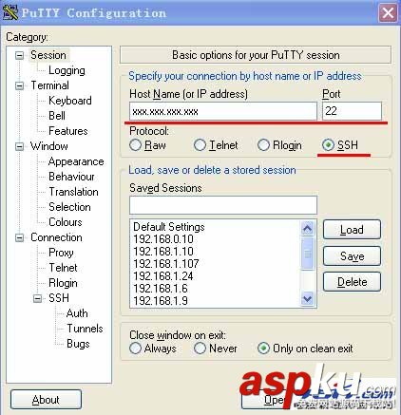Choose Only on clean exit option
The height and width of the screenshot is (415, 401).
point(263,349)
